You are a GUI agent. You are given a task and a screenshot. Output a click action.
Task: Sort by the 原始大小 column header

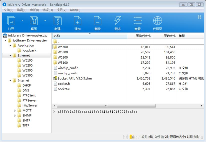point(164,36)
